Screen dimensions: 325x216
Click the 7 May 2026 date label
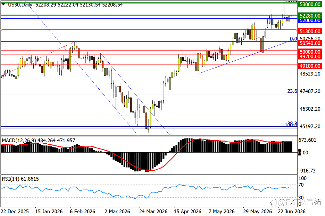pos(222,211)
